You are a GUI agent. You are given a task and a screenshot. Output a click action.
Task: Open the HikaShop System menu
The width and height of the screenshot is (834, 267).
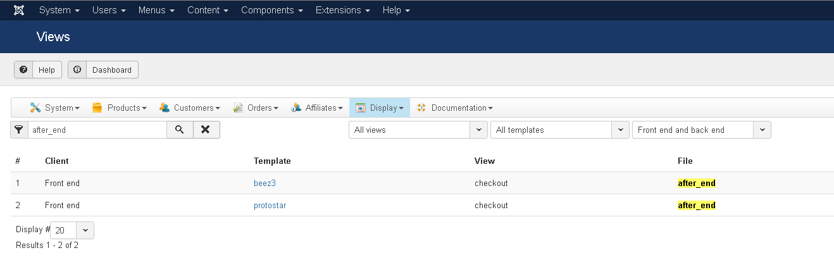[x=55, y=108]
